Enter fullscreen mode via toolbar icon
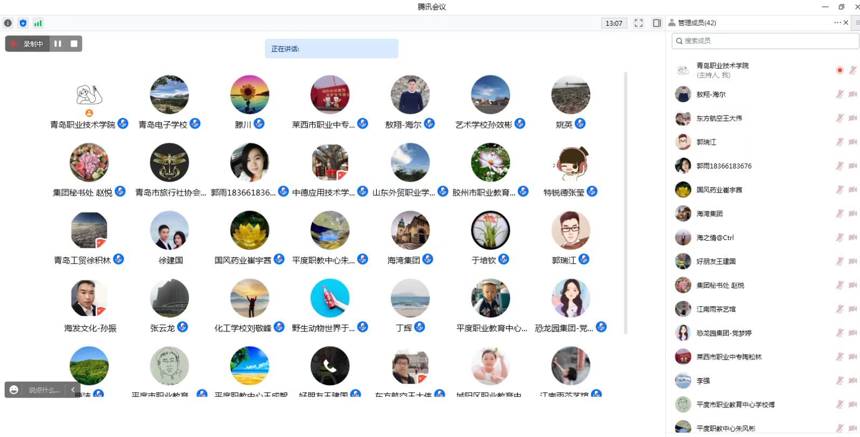This screenshot has height=437, width=860. 639,23
